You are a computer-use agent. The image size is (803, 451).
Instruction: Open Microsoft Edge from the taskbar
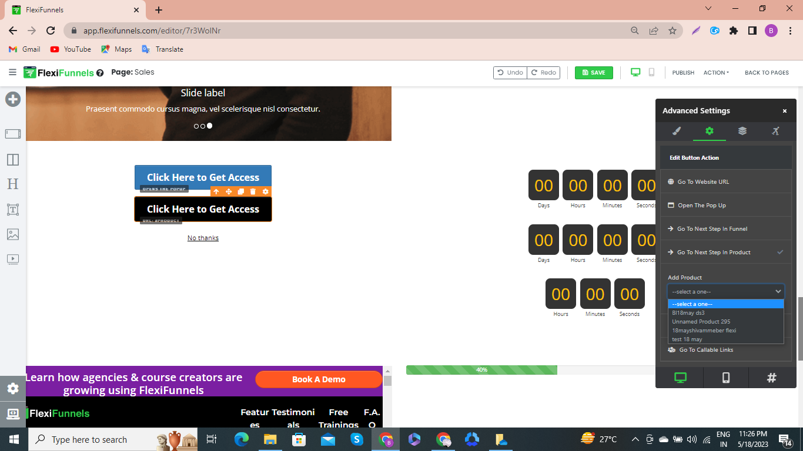pyautogui.click(x=242, y=439)
